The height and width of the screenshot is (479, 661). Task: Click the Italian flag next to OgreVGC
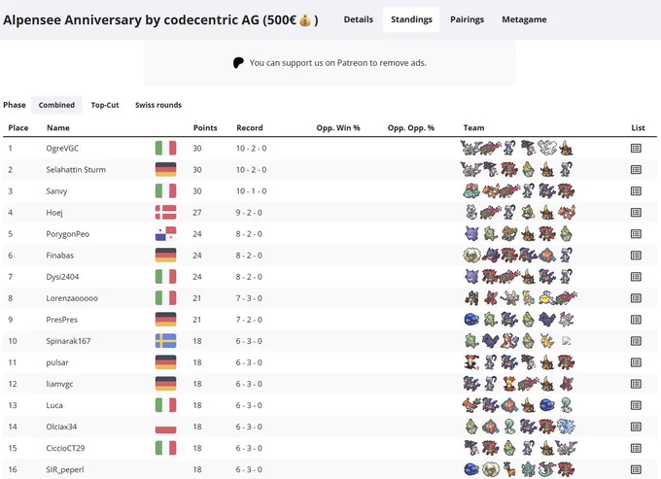(x=165, y=149)
